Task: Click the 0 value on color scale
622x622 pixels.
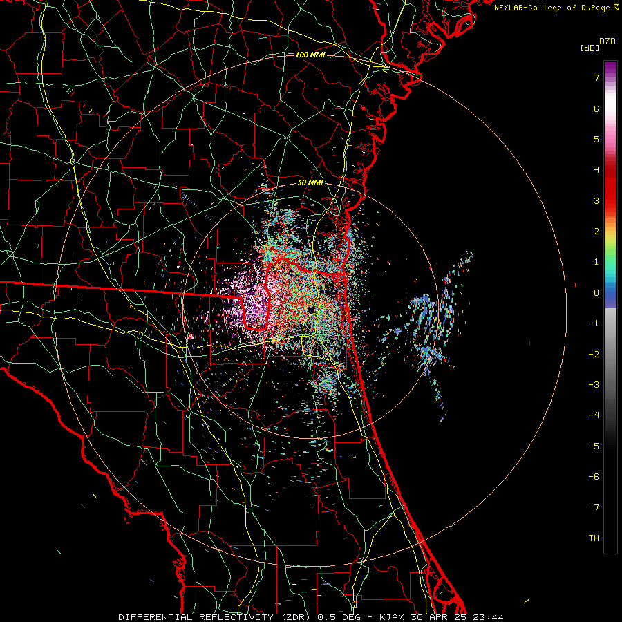Action: point(596,293)
